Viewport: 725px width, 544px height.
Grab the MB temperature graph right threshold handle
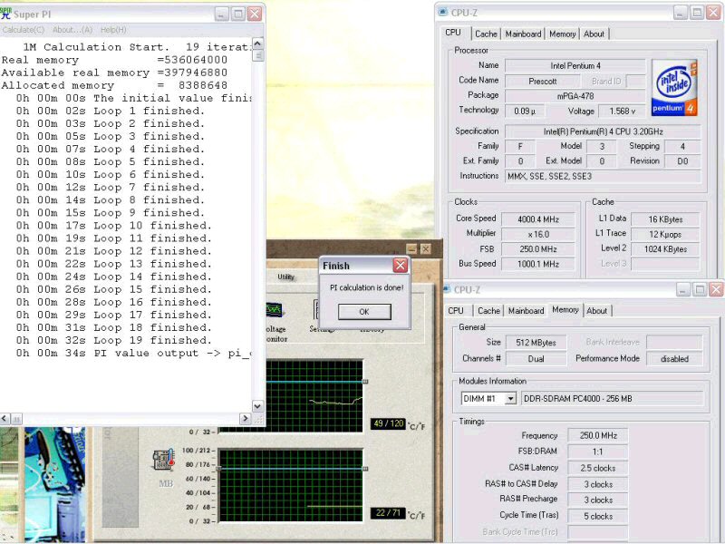(x=365, y=469)
